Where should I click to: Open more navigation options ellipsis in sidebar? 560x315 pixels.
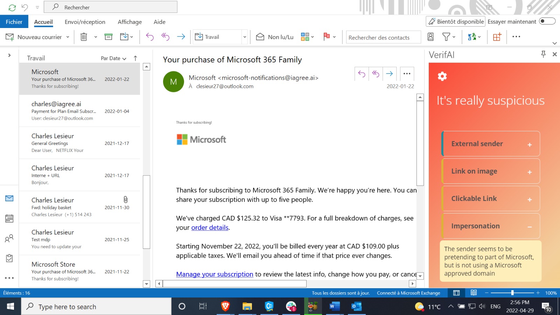click(9, 278)
